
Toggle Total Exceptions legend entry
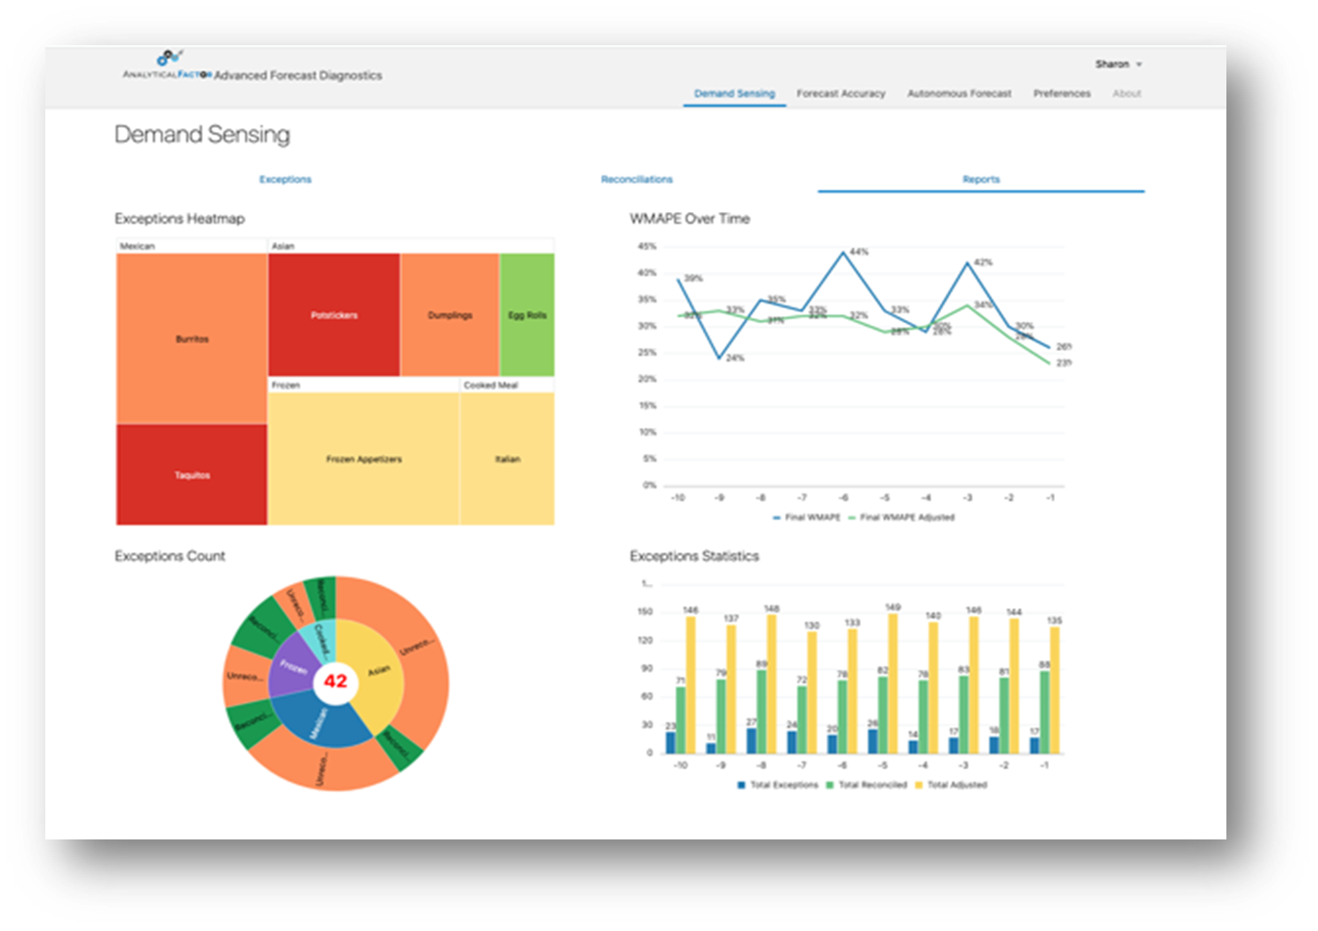click(x=777, y=785)
